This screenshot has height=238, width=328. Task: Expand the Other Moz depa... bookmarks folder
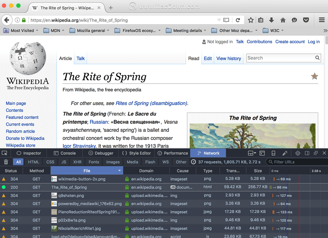(x=234, y=31)
